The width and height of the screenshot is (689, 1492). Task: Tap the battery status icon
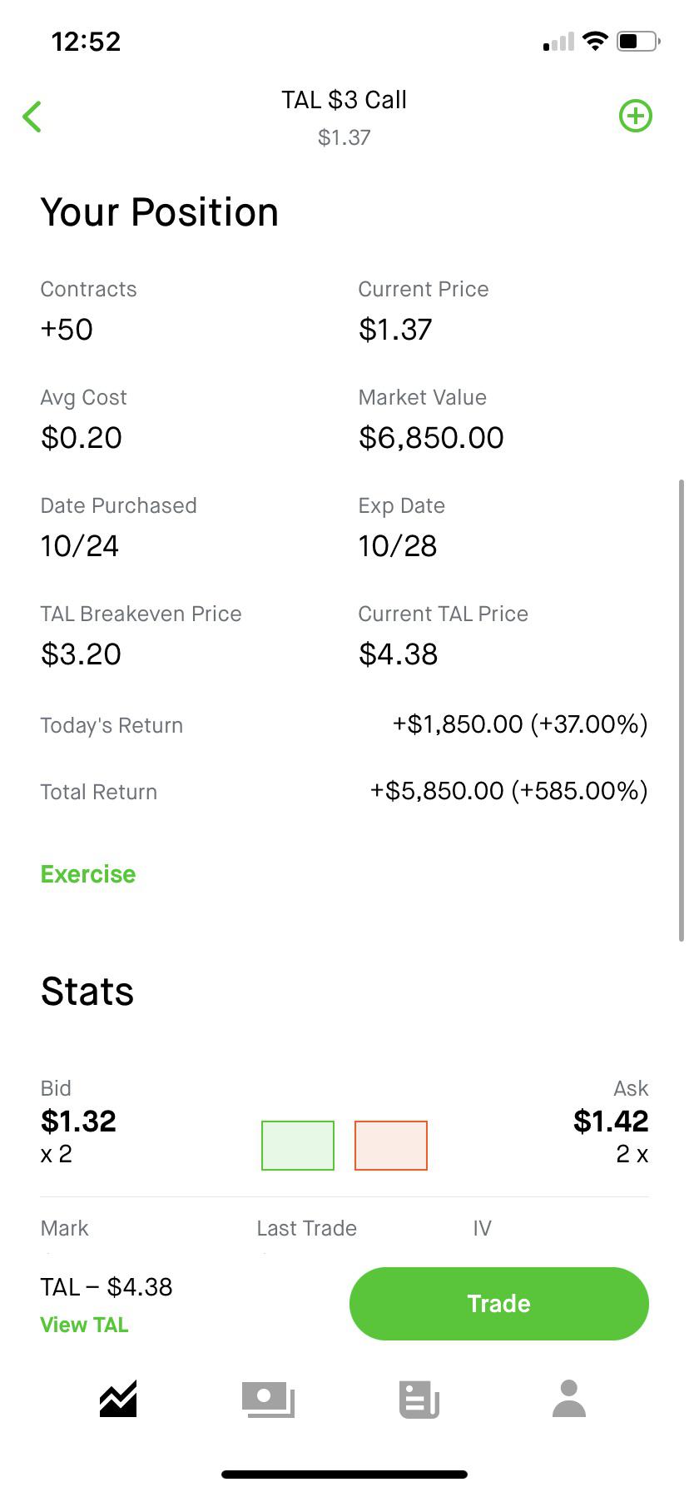click(638, 41)
